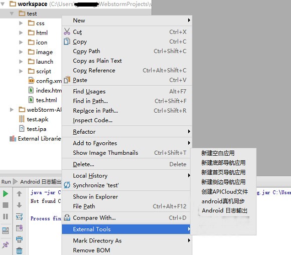Choose android真机同步 tool
This screenshot has width=291, height=255.
[224, 201]
